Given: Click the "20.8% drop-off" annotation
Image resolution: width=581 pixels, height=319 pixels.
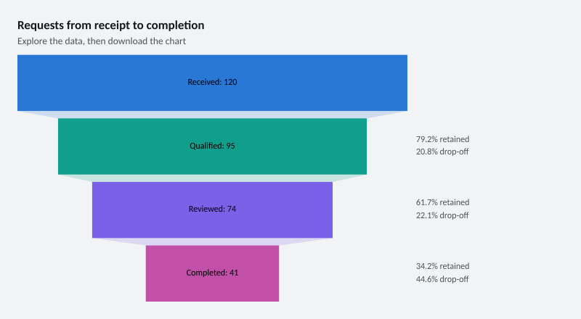Looking at the screenshot, I should pyautogui.click(x=442, y=152).
